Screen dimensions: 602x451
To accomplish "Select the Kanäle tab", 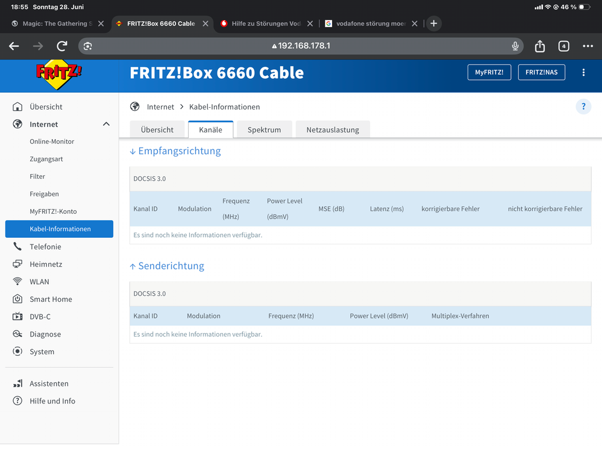I will 210,129.
